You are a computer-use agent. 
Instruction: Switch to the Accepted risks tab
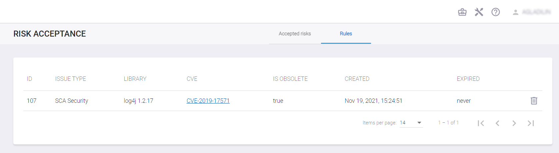point(295,34)
